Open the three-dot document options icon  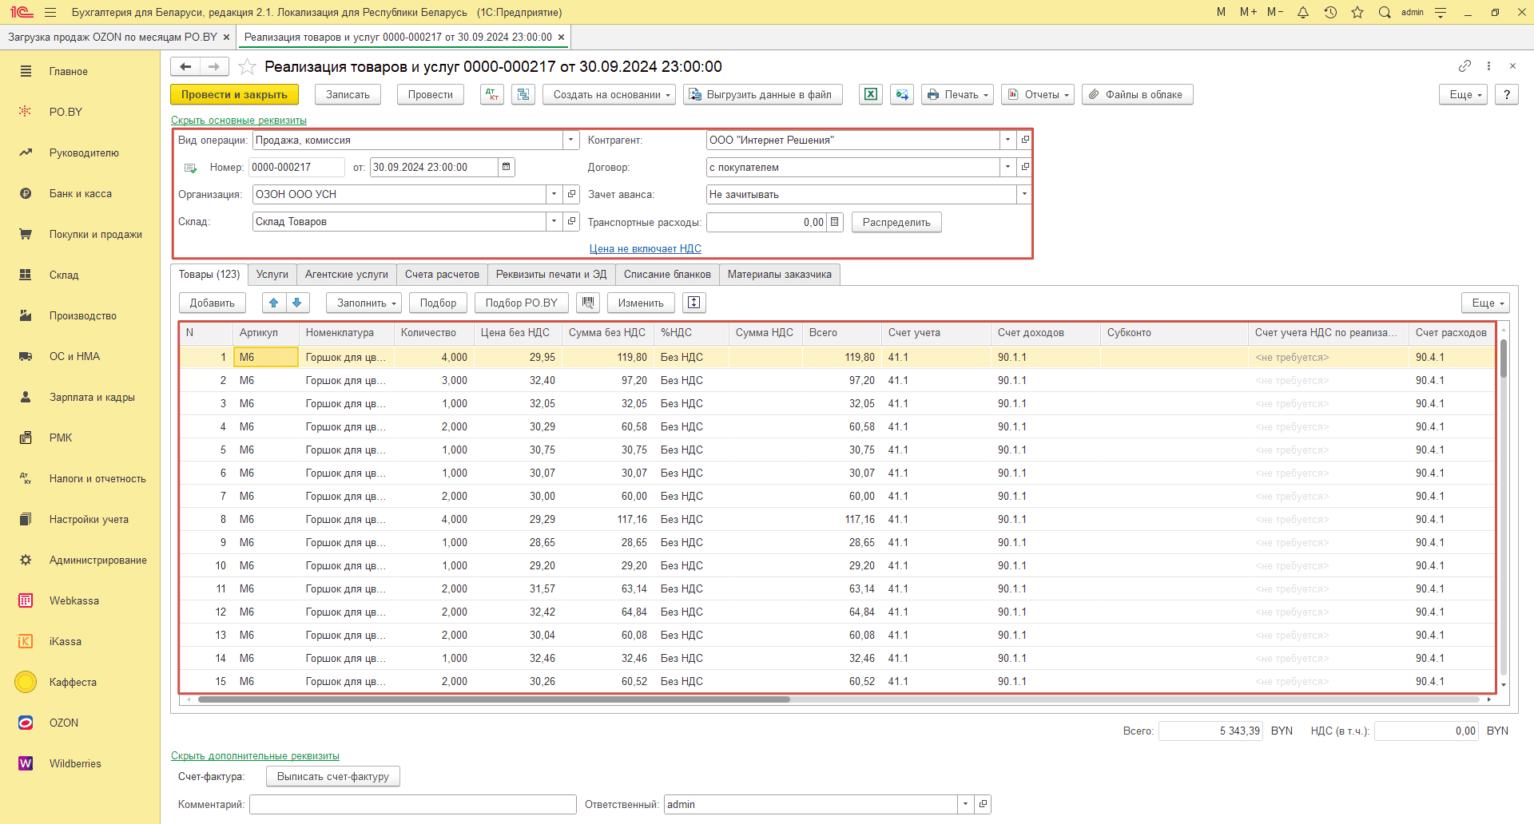coord(1488,65)
